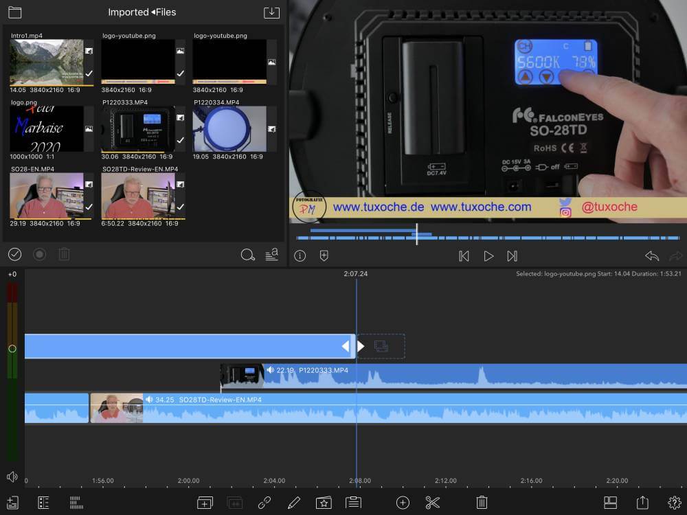Open the track headers list icon

43,503
